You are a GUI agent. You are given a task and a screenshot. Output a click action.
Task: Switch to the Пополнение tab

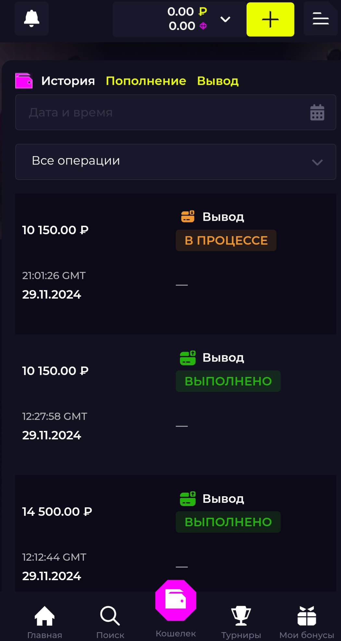(146, 81)
